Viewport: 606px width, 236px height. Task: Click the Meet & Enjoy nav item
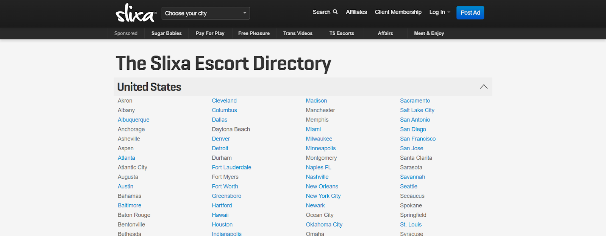(429, 33)
